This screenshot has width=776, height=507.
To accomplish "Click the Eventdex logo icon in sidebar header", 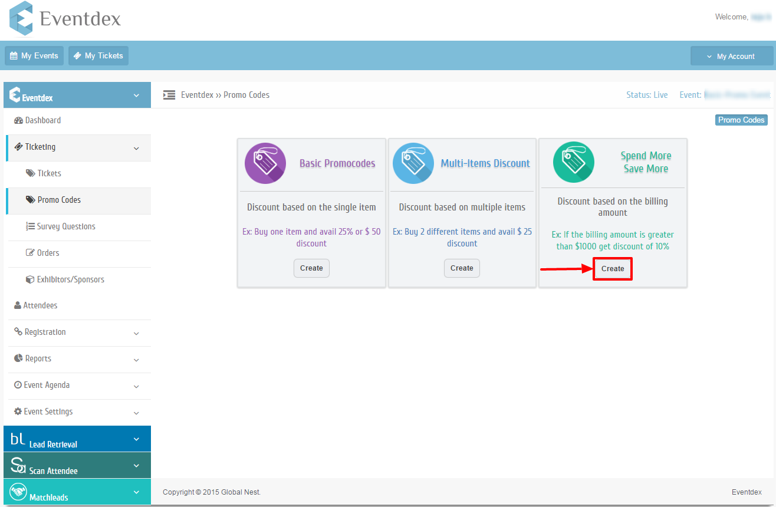I will tap(15, 95).
